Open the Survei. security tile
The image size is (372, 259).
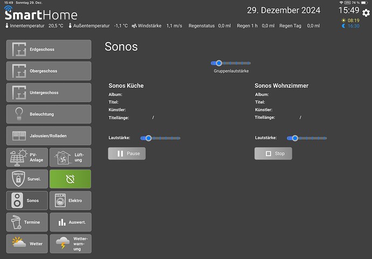pos(27,179)
